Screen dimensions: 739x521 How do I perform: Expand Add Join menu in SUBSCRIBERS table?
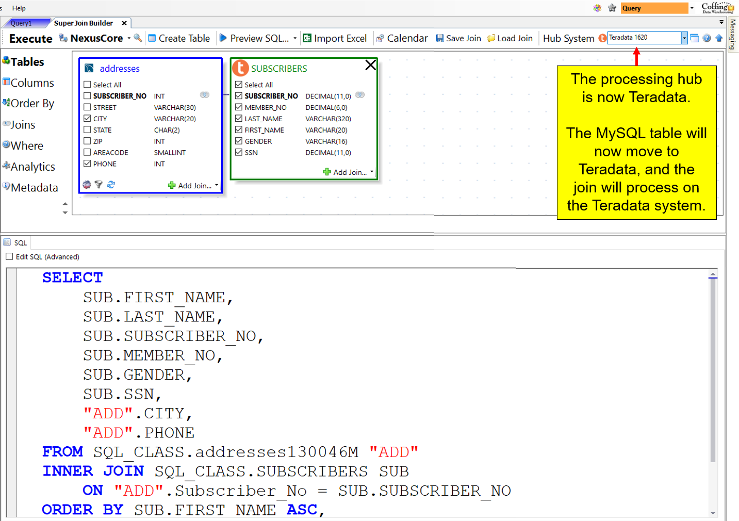tap(371, 172)
